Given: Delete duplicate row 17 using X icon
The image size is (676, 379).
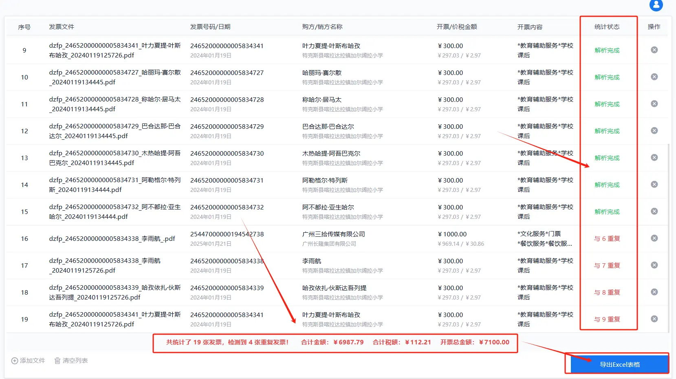Looking at the screenshot, I should [x=654, y=265].
